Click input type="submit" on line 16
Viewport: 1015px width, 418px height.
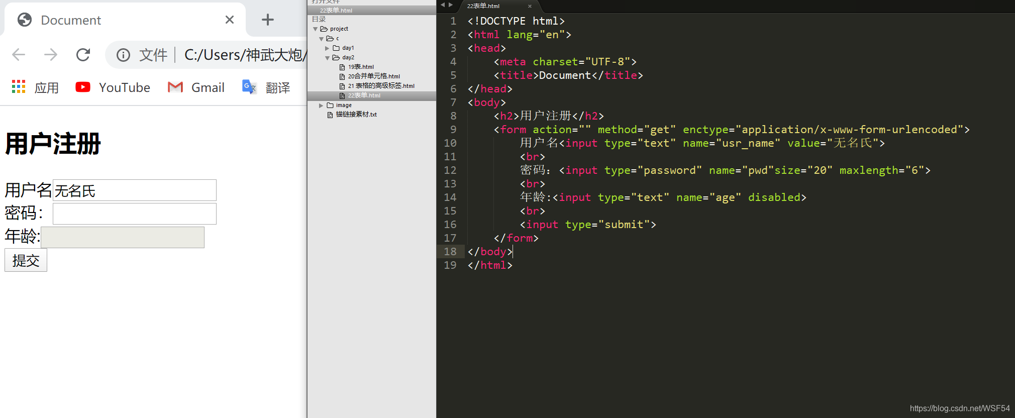(x=588, y=225)
